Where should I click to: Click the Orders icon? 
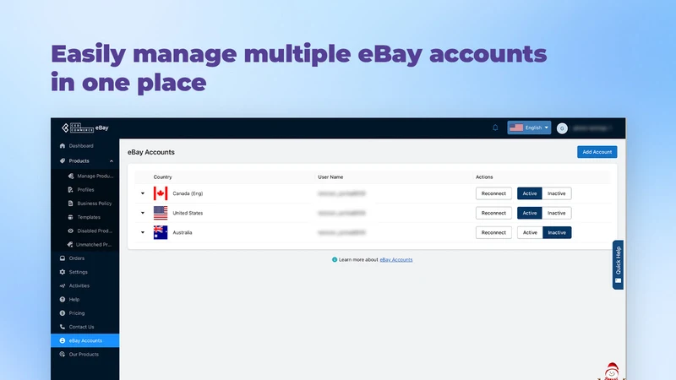(x=63, y=258)
